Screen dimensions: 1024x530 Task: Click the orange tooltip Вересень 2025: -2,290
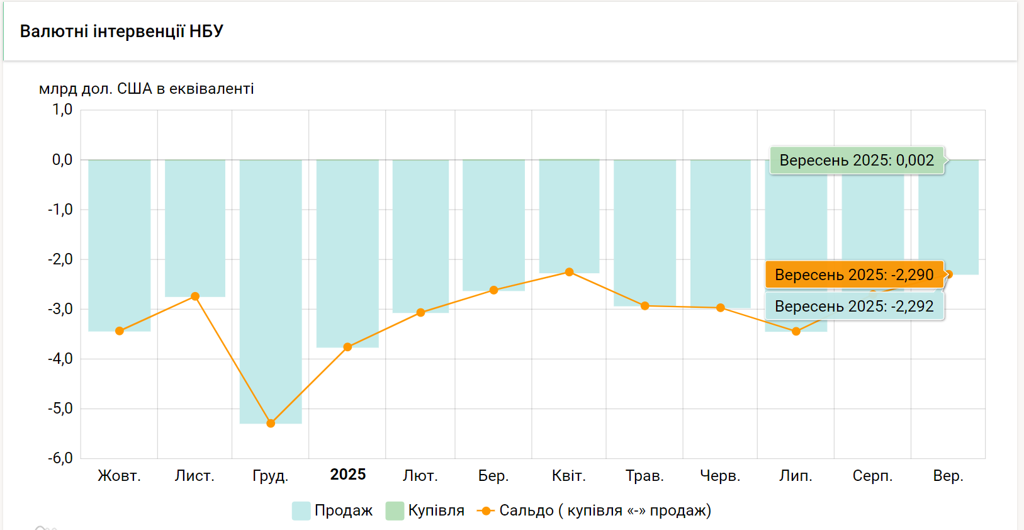click(x=854, y=275)
